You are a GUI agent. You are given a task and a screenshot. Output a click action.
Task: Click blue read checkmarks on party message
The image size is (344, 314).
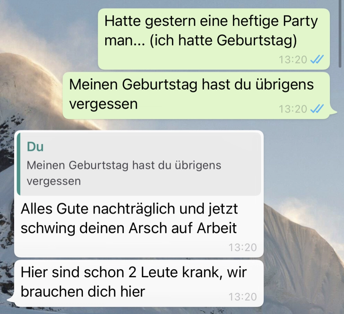(317, 60)
